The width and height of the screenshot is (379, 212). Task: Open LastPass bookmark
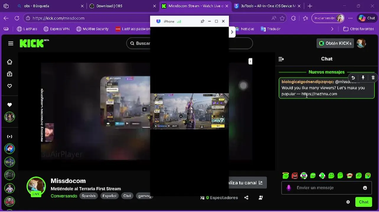27,29
